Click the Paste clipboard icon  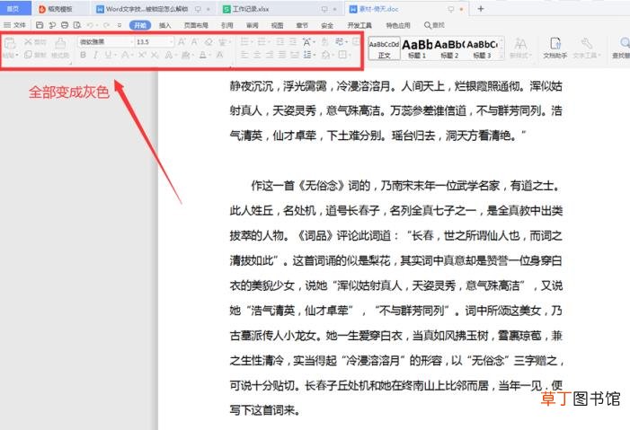(10, 42)
